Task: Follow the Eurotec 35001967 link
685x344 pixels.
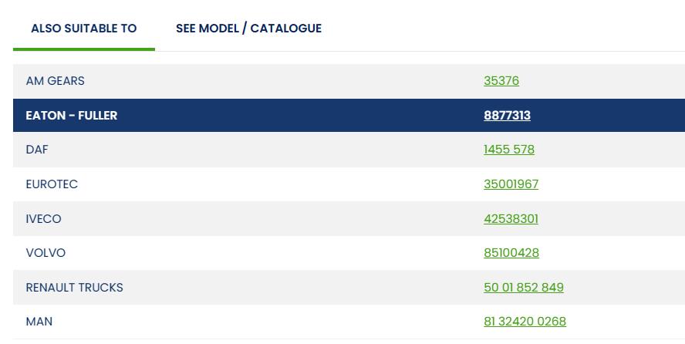Action: pyautogui.click(x=511, y=184)
